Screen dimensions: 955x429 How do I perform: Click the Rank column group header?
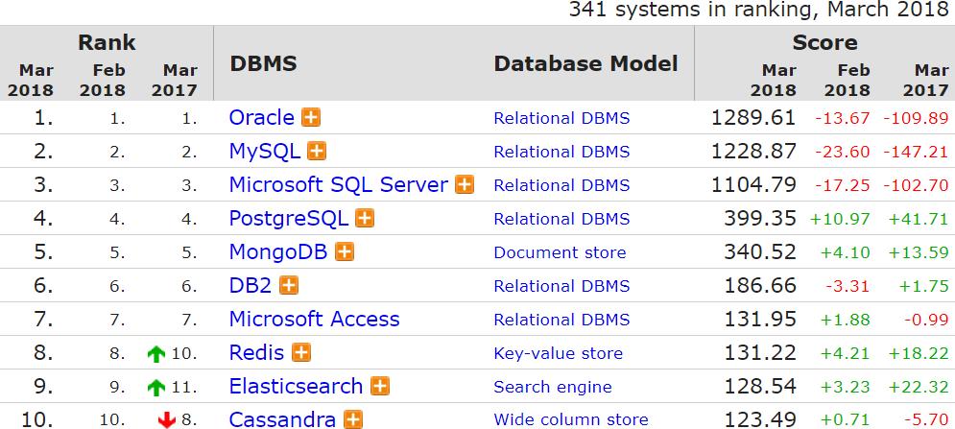(107, 42)
